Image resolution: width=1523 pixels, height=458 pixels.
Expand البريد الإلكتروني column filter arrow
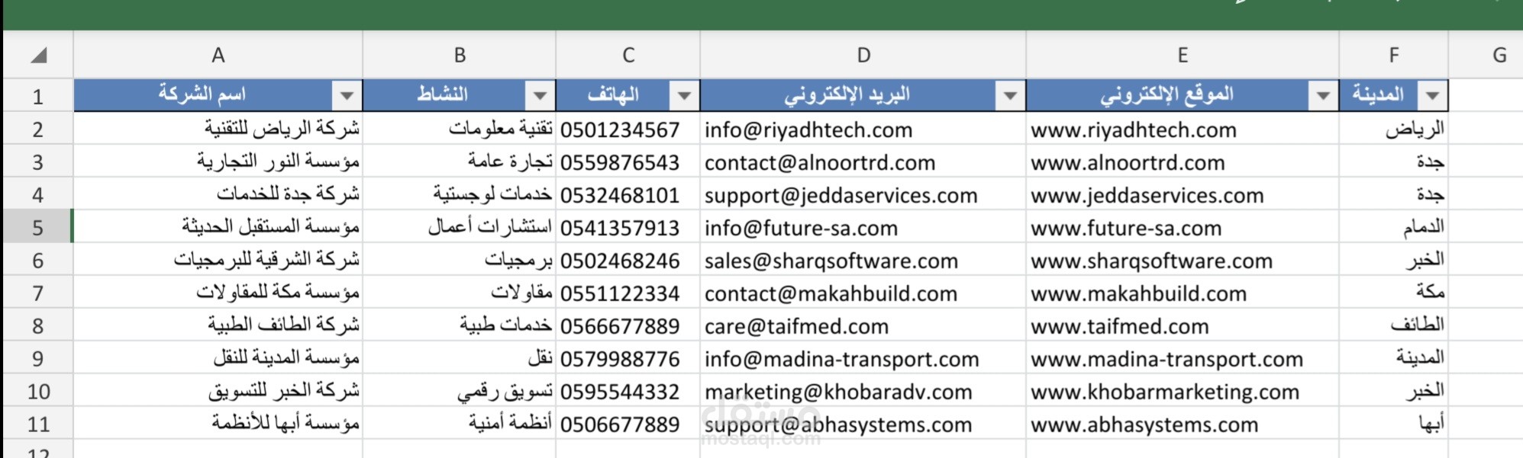[1010, 96]
